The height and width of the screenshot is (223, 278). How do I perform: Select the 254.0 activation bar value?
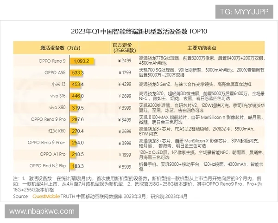point(78,143)
